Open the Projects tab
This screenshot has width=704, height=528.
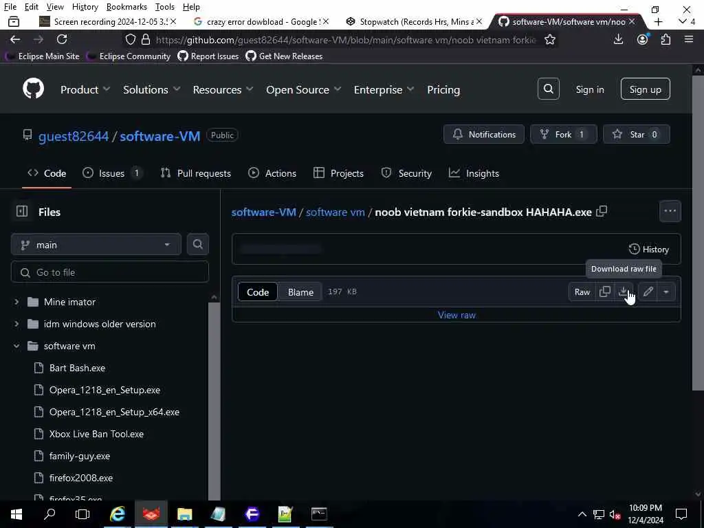[x=338, y=173]
